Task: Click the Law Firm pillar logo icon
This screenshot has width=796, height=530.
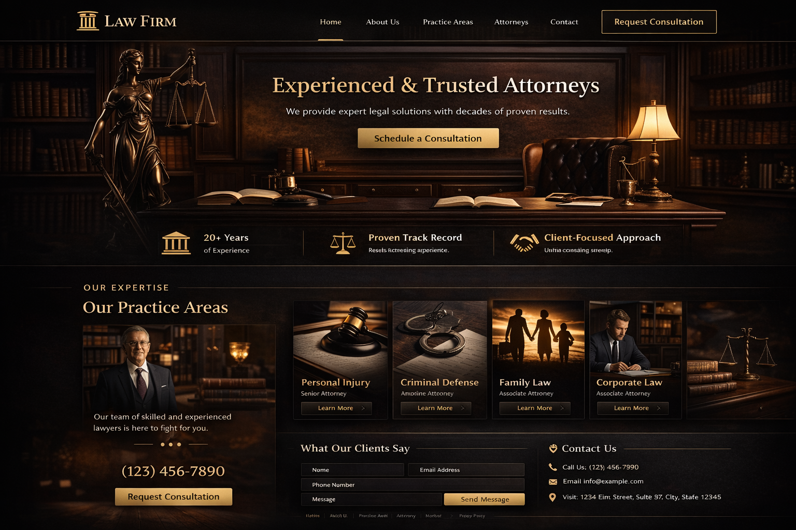Action: (x=88, y=21)
